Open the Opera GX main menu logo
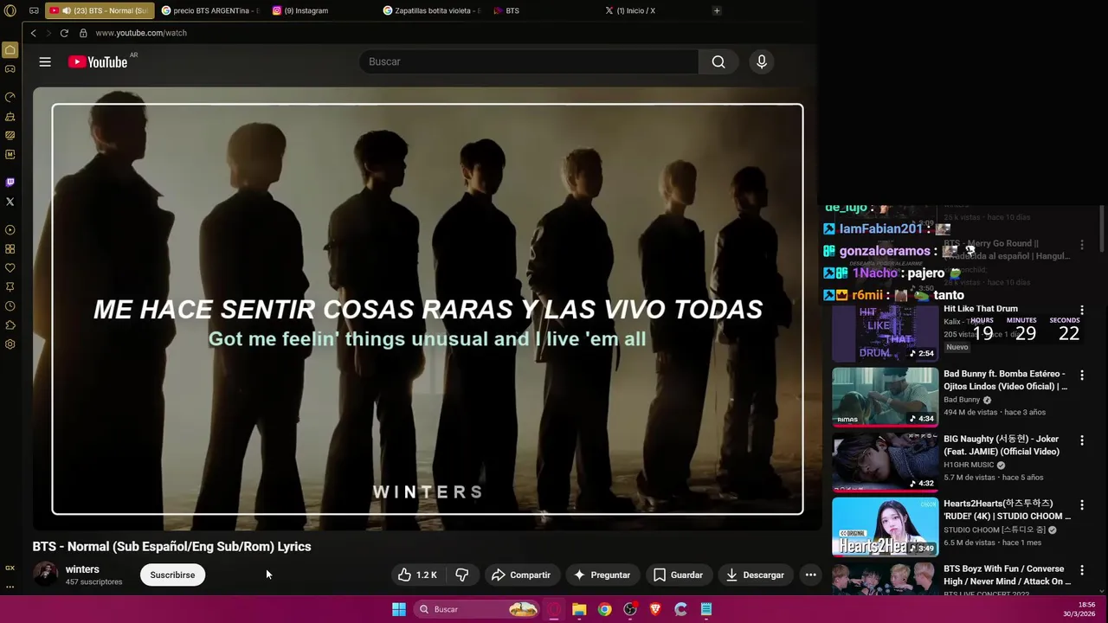The width and height of the screenshot is (1108, 623). coord(10,10)
